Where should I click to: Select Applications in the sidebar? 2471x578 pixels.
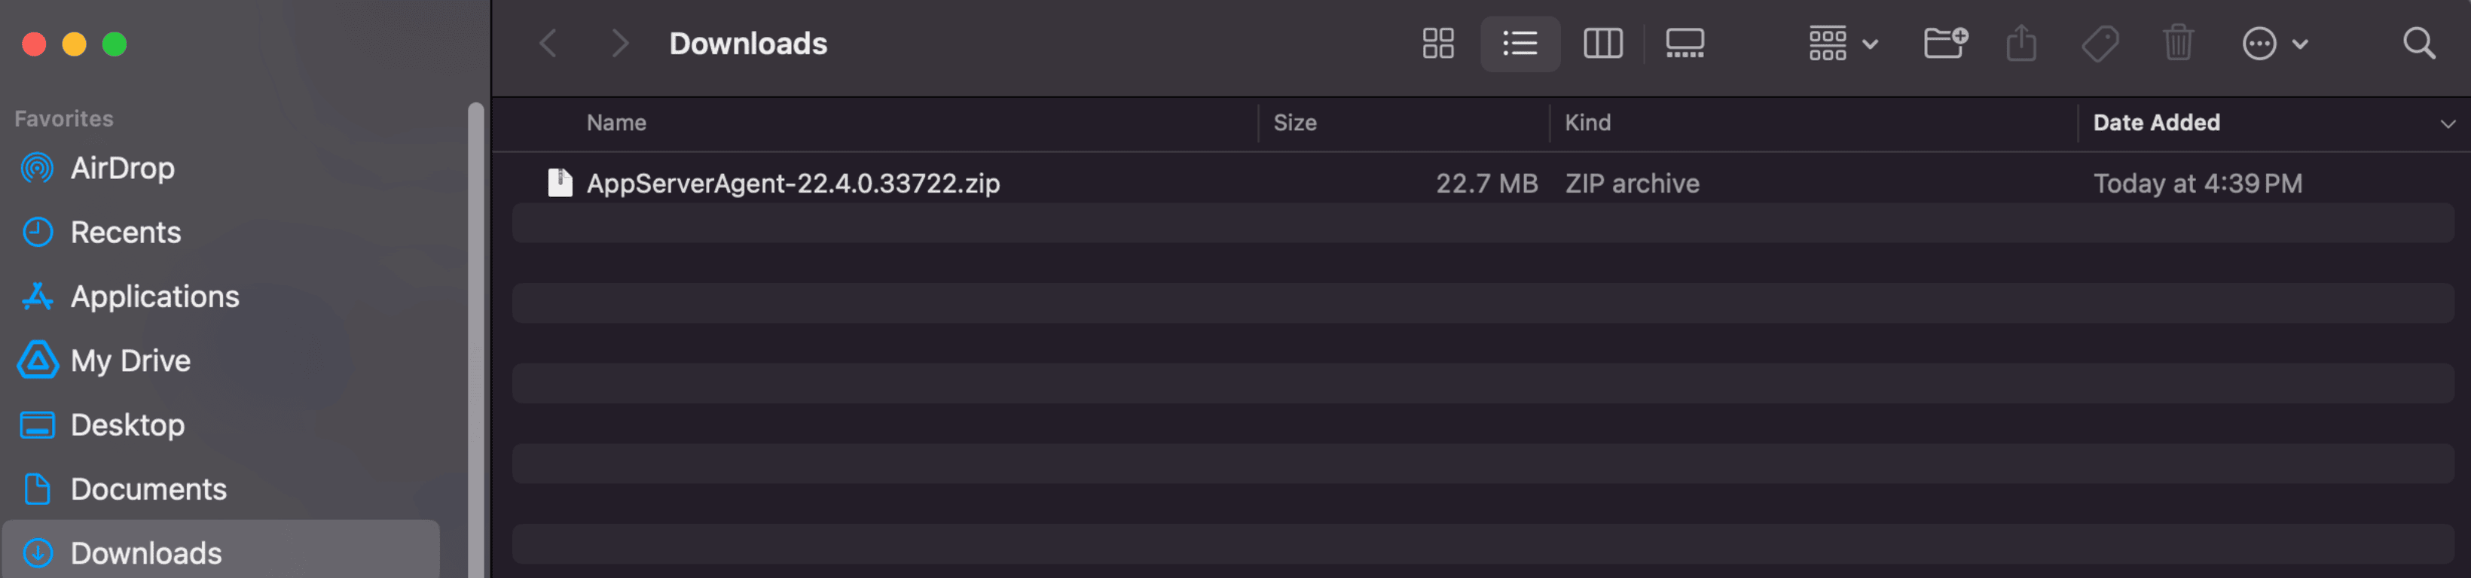click(154, 297)
